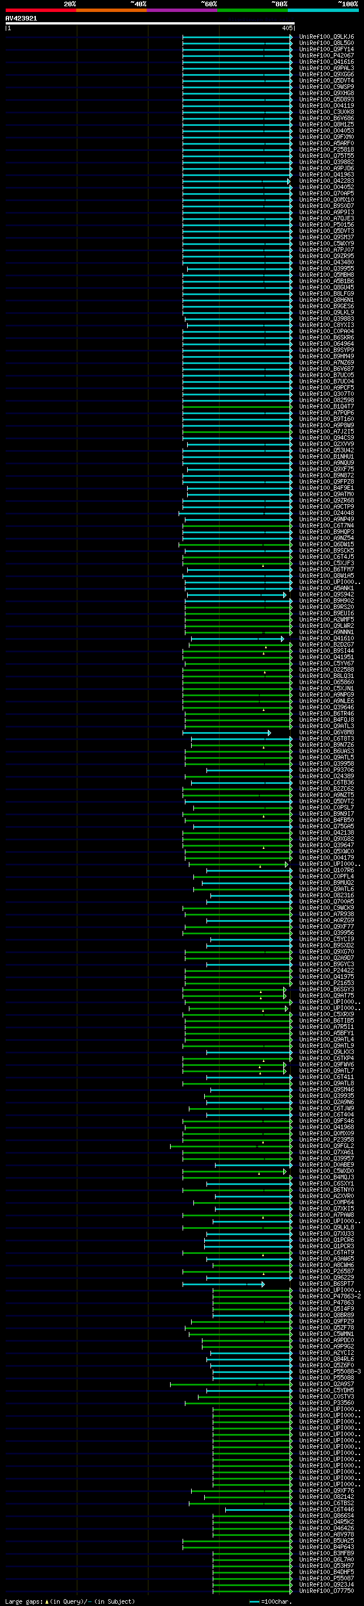364x1606 pixels.
Task: Open UniRef100_C6T8T3 entry
Action: coord(326,739)
